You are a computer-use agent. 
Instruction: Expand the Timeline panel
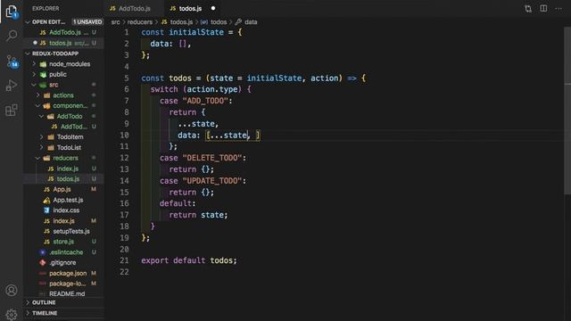28,313
